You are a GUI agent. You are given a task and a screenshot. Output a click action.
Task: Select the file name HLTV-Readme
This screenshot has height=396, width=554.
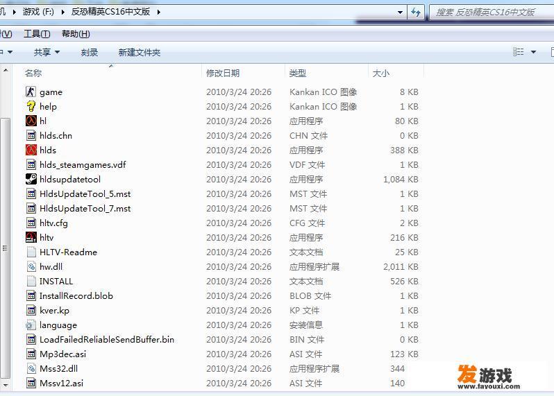tap(68, 252)
